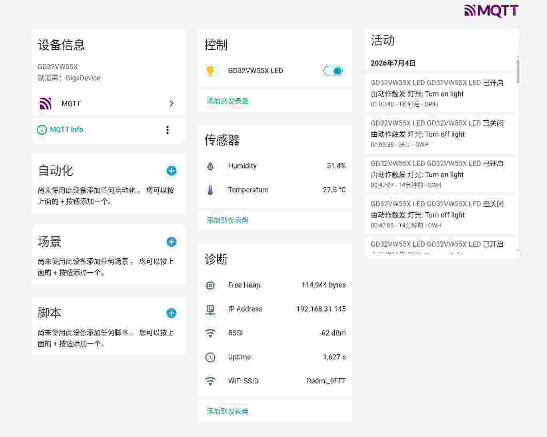The height and width of the screenshot is (437, 547).
Task: Click the RSSI wifi signal icon
Action: tap(210, 333)
